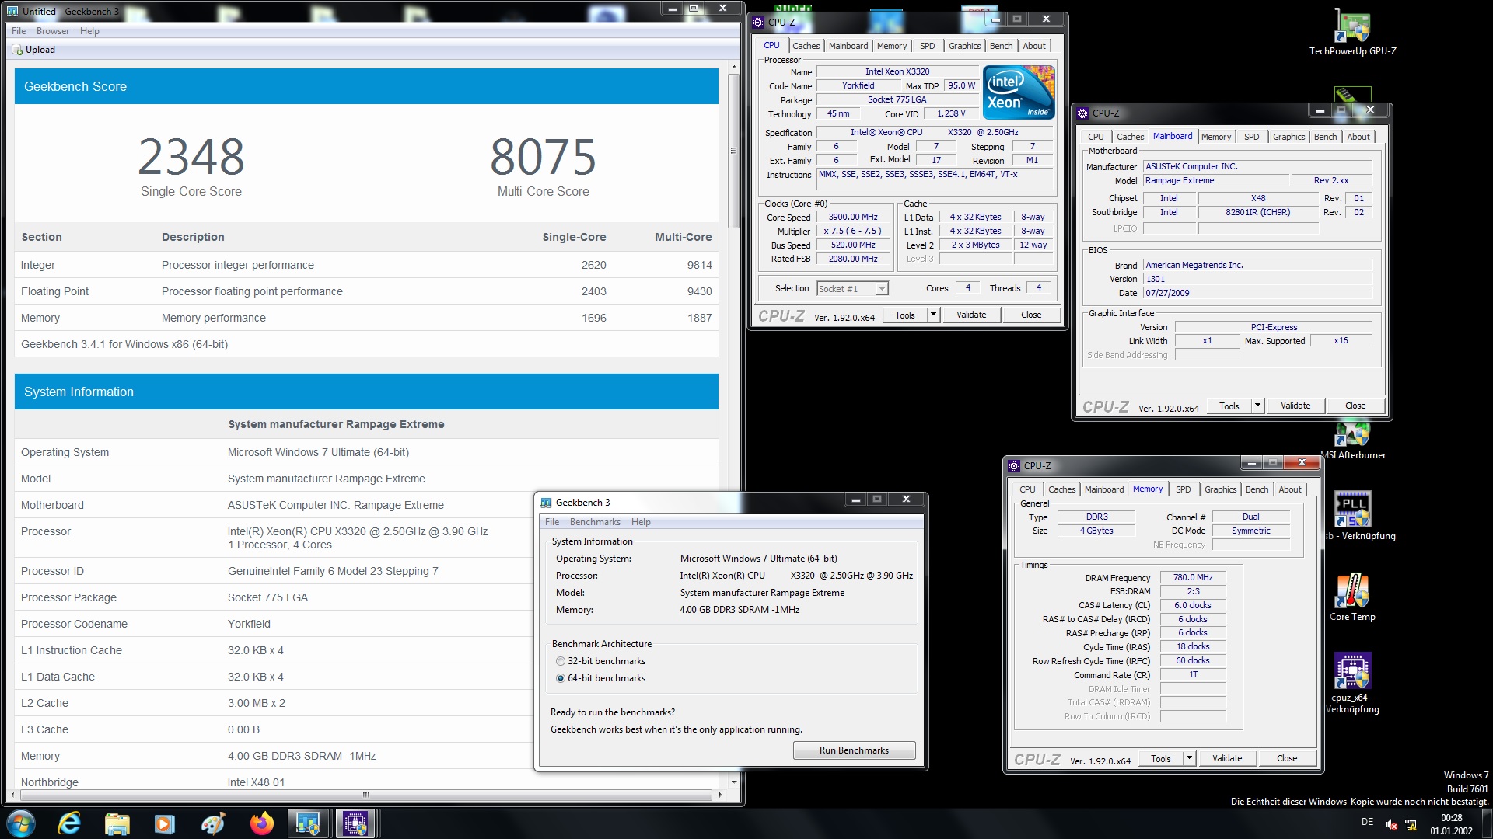Click the CPU-Z Memory window title icon

point(1013,466)
